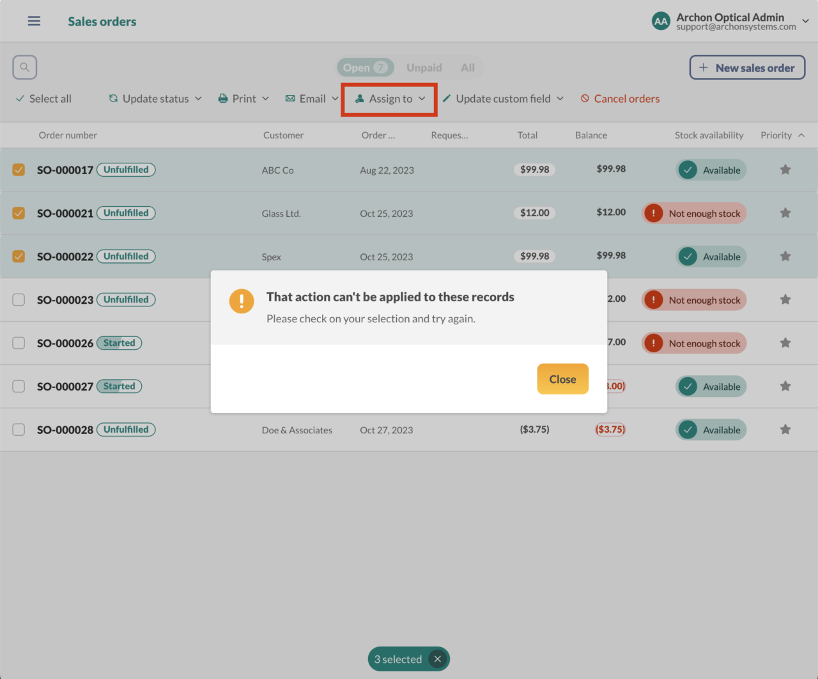Click the AA user avatar icon
The height and width of the screenshot is (679, 818).
[661, 21]
